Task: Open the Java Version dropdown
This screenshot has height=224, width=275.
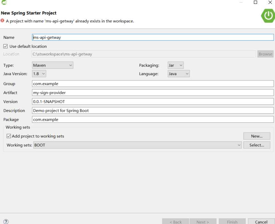Action: point(39,74)
